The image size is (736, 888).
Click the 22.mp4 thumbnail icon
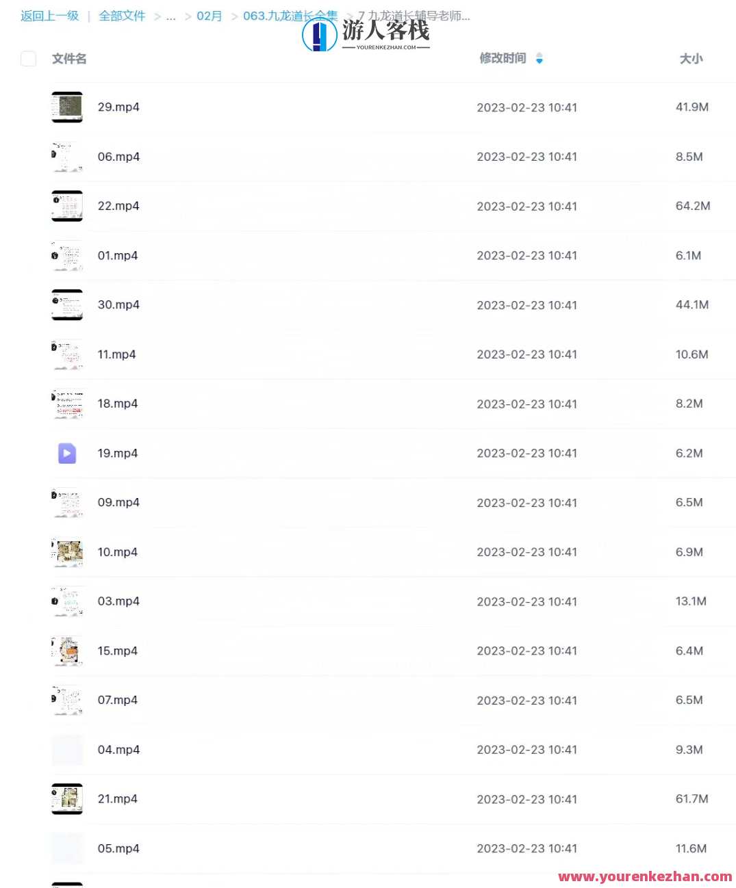tap(67, 206)
